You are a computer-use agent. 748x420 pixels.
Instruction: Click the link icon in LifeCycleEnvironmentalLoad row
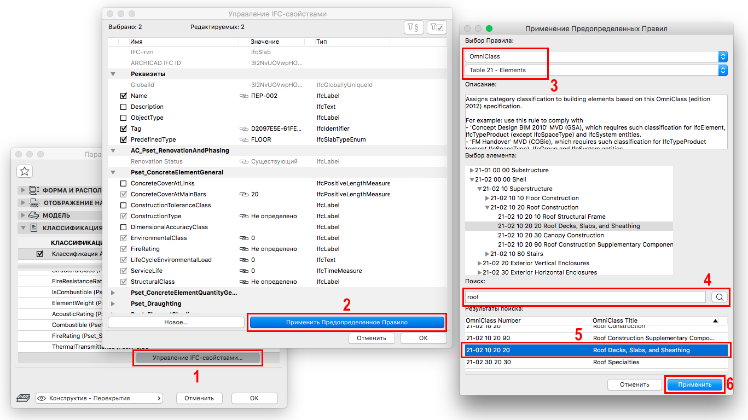[244, 260]
